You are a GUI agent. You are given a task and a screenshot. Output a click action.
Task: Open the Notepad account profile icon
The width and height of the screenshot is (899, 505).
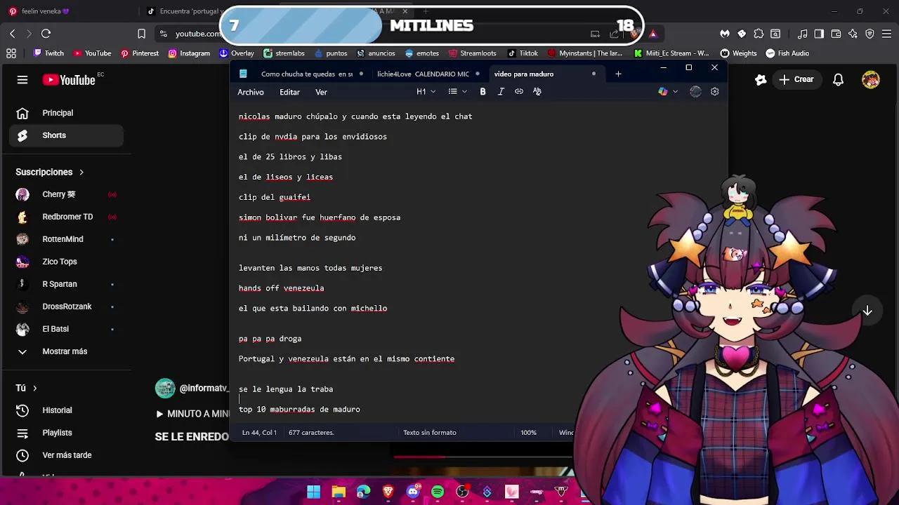point(695,92)
